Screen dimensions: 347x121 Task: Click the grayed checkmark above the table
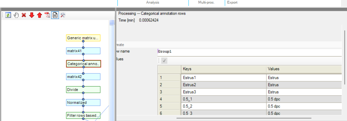(164, 61)
